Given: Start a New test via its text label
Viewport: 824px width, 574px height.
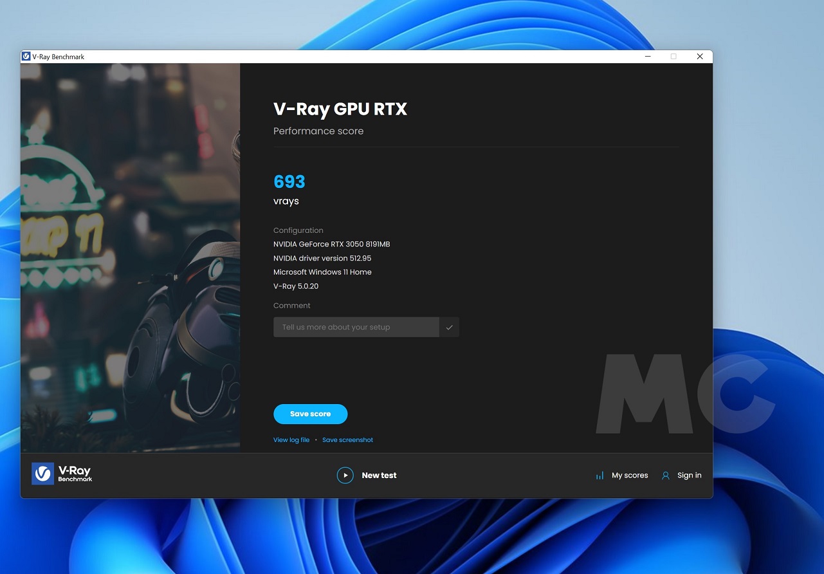Looking at the screenshot, I should pos(379,476).
